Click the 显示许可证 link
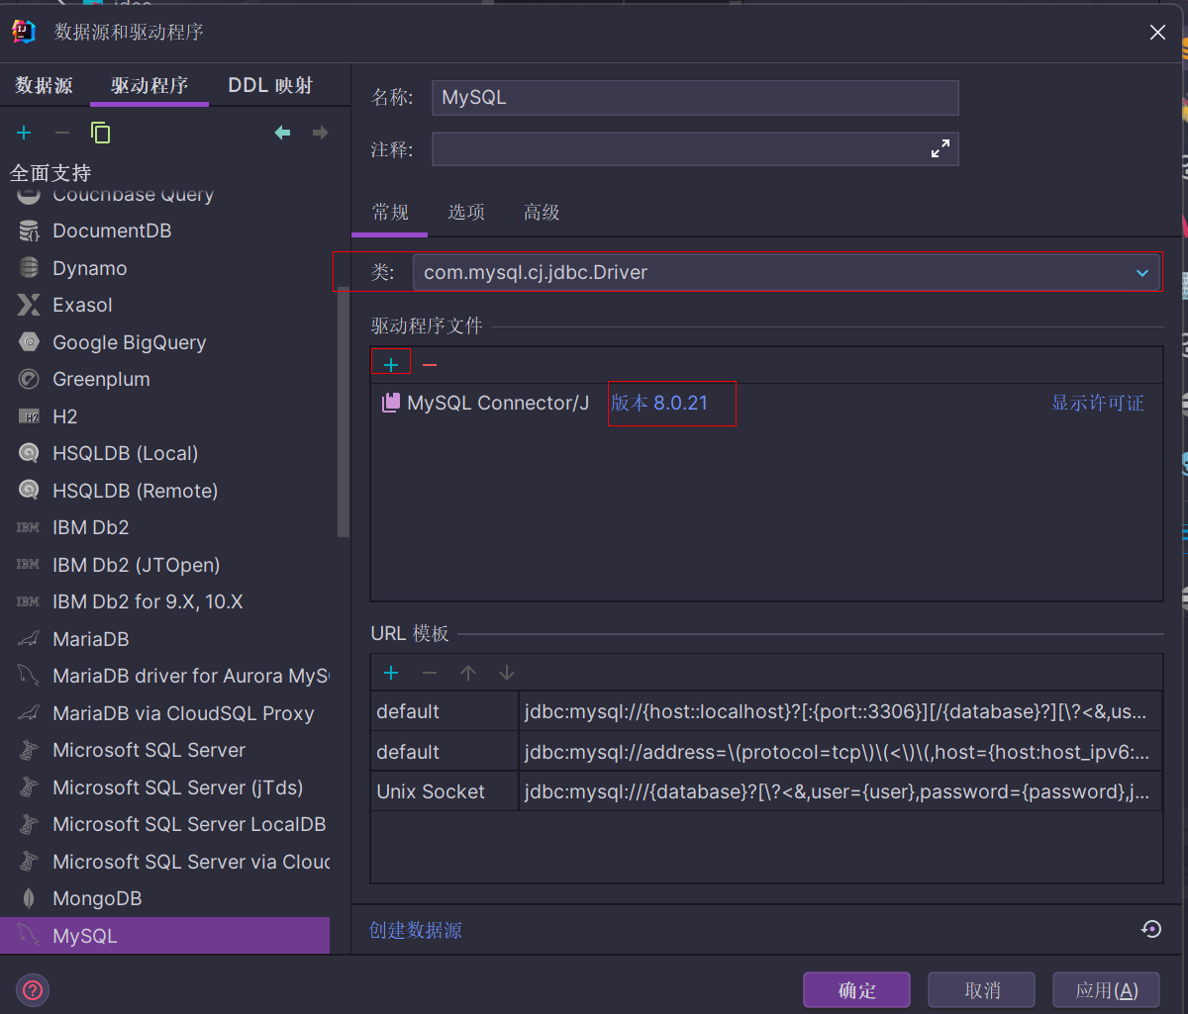This screenshot has height=1014, width=1188. [x=1098, y=403]
